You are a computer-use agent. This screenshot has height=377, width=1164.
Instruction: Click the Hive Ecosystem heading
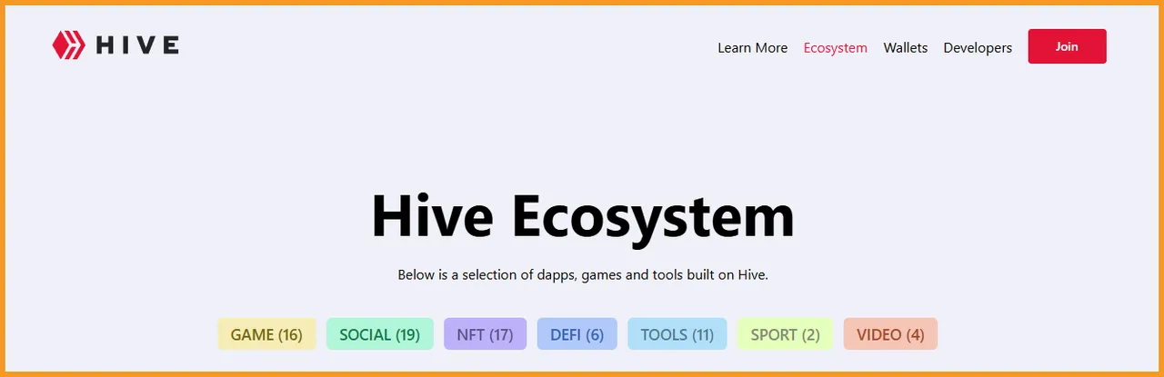point(583,217)
